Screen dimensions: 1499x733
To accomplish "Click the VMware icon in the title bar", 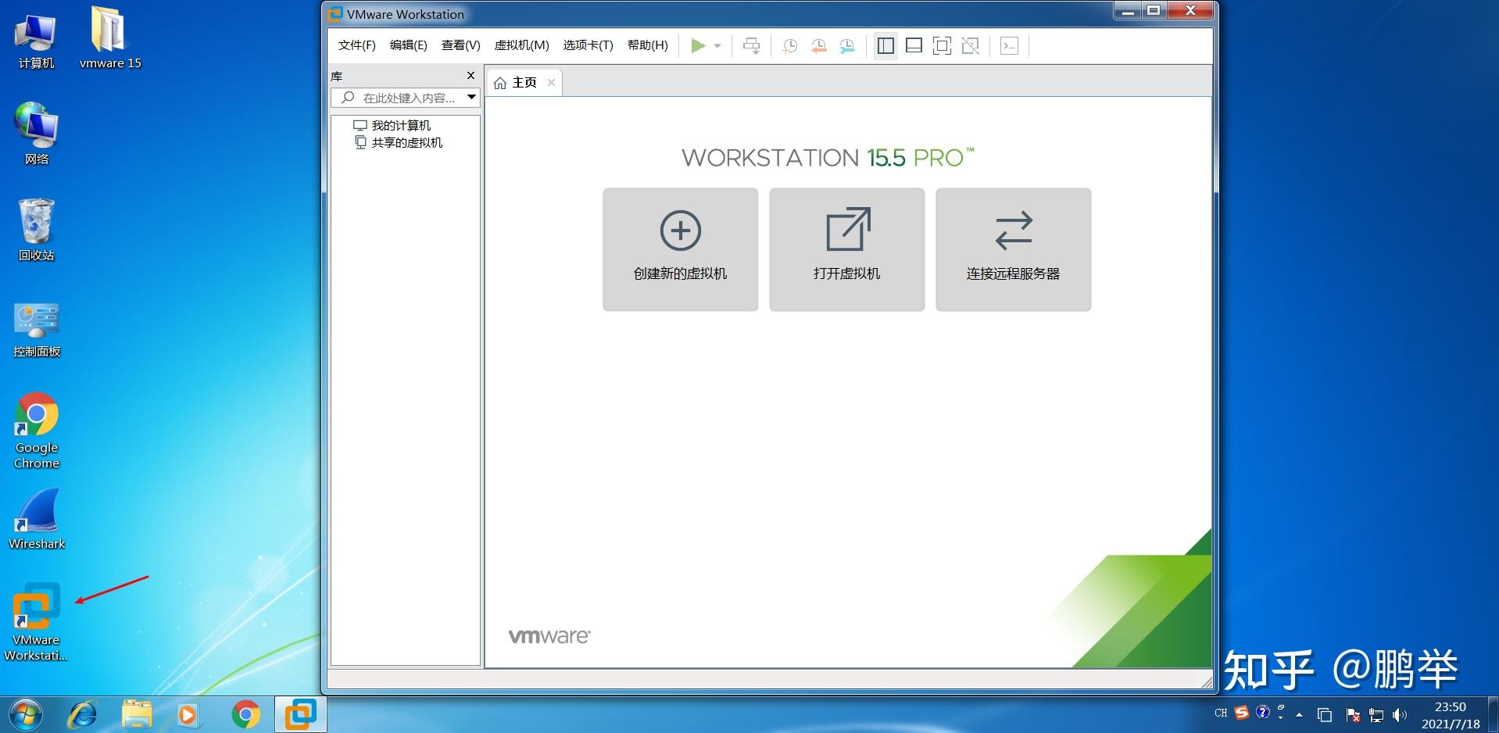I will pyautogui.click(x=335, y=14).
